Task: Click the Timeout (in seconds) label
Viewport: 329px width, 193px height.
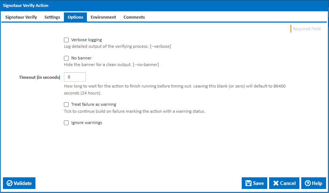Action: click(x=39, y=77)
